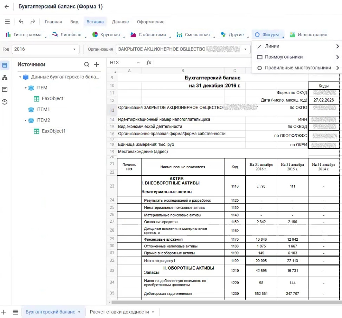
Task: Open the Фигуры shapes menu
Action: coord(269,35)
